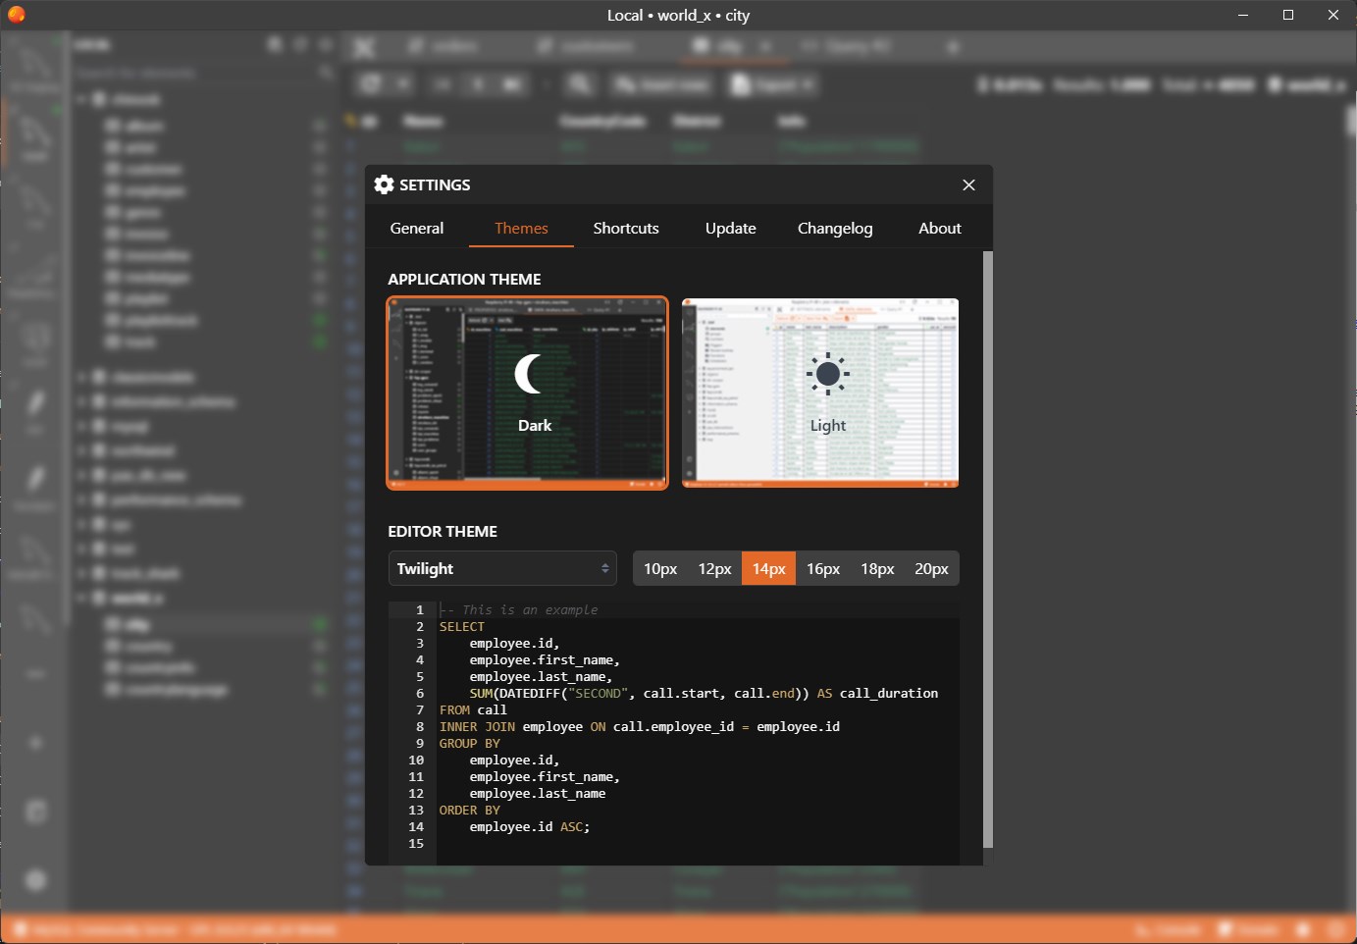The width and height of the screenshot is (1357, 944).
Task: Open the Twilight editor theme dropdown
Action: 502,569
